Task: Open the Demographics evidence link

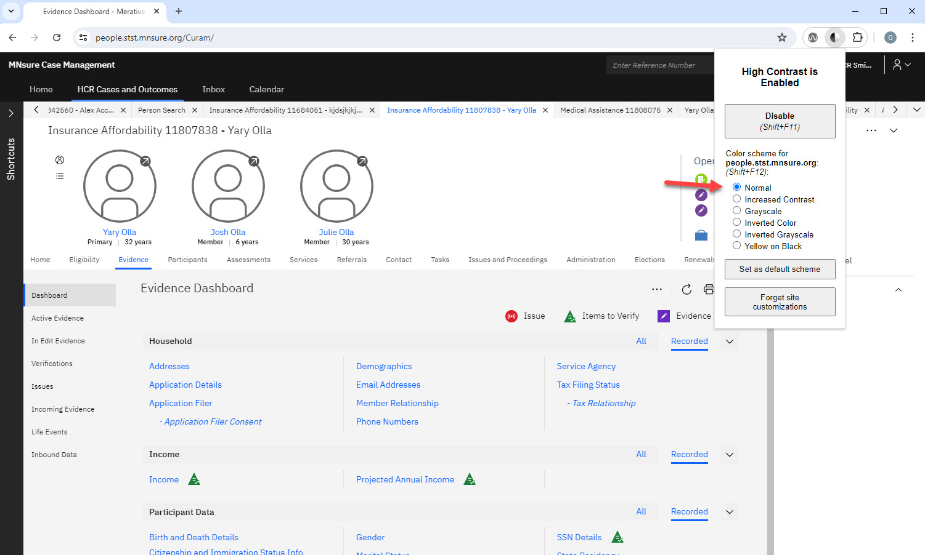Action: (384, 366)
